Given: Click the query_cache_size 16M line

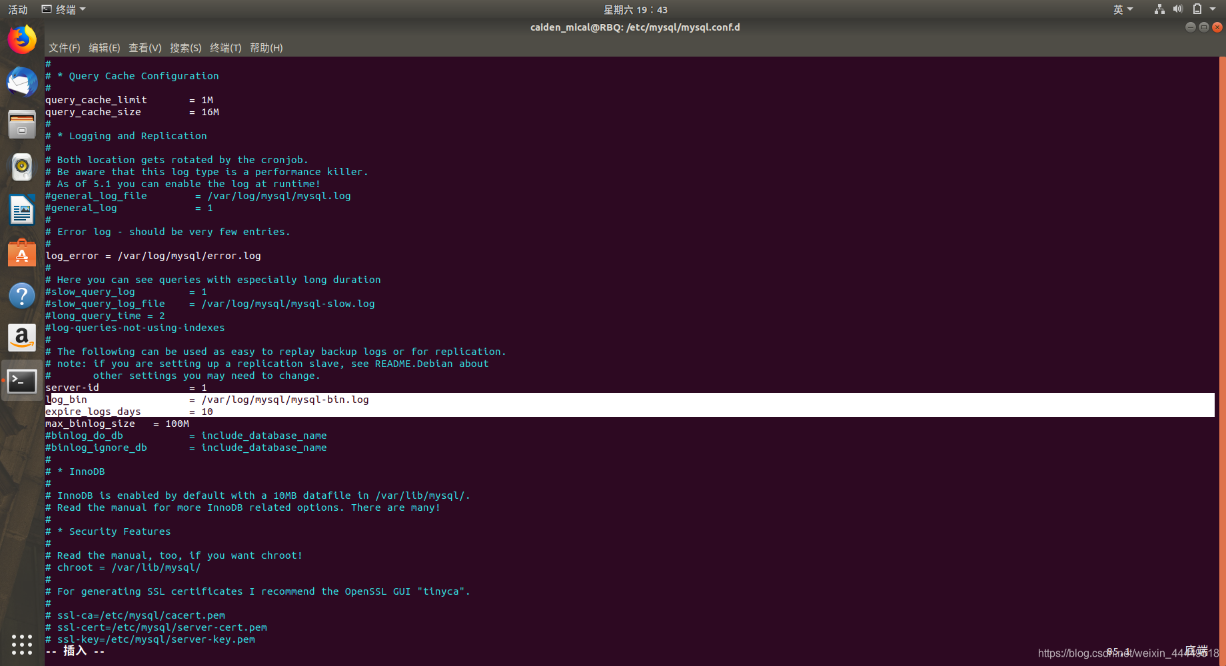Looking at the screenshot, I should [x=132, y=112].
